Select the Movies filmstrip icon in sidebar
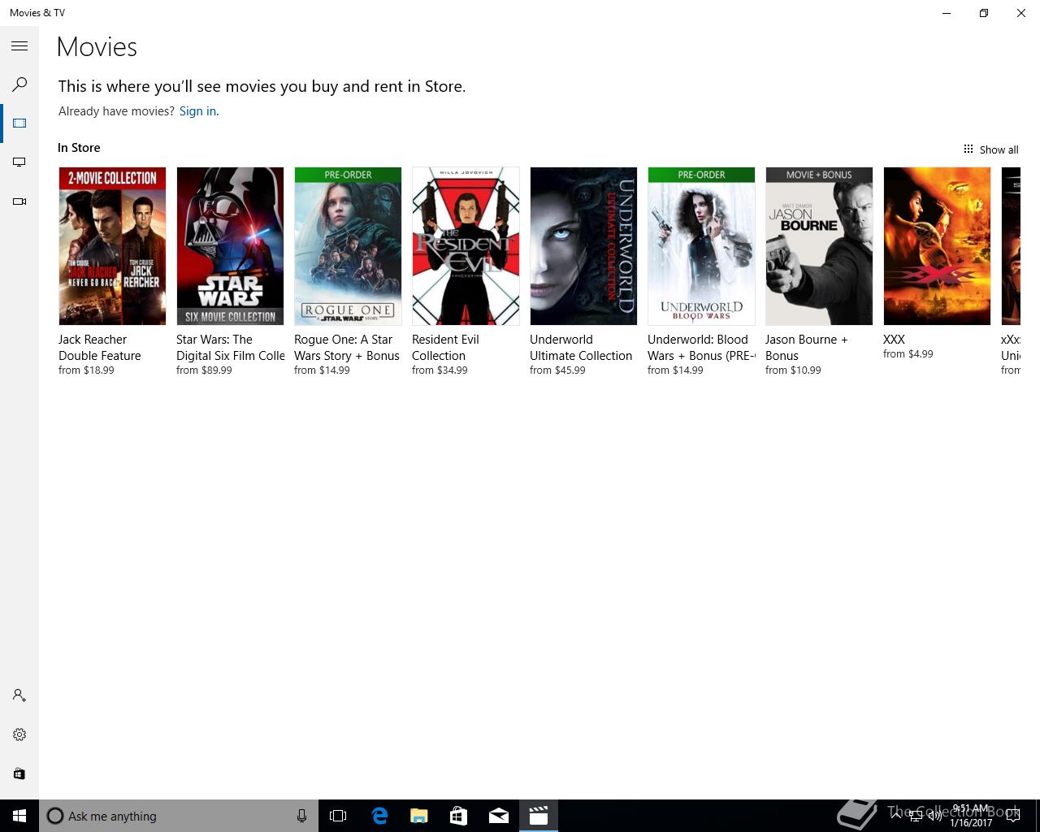The width and height of the screenshot is (1040, 832). [19, 123]
